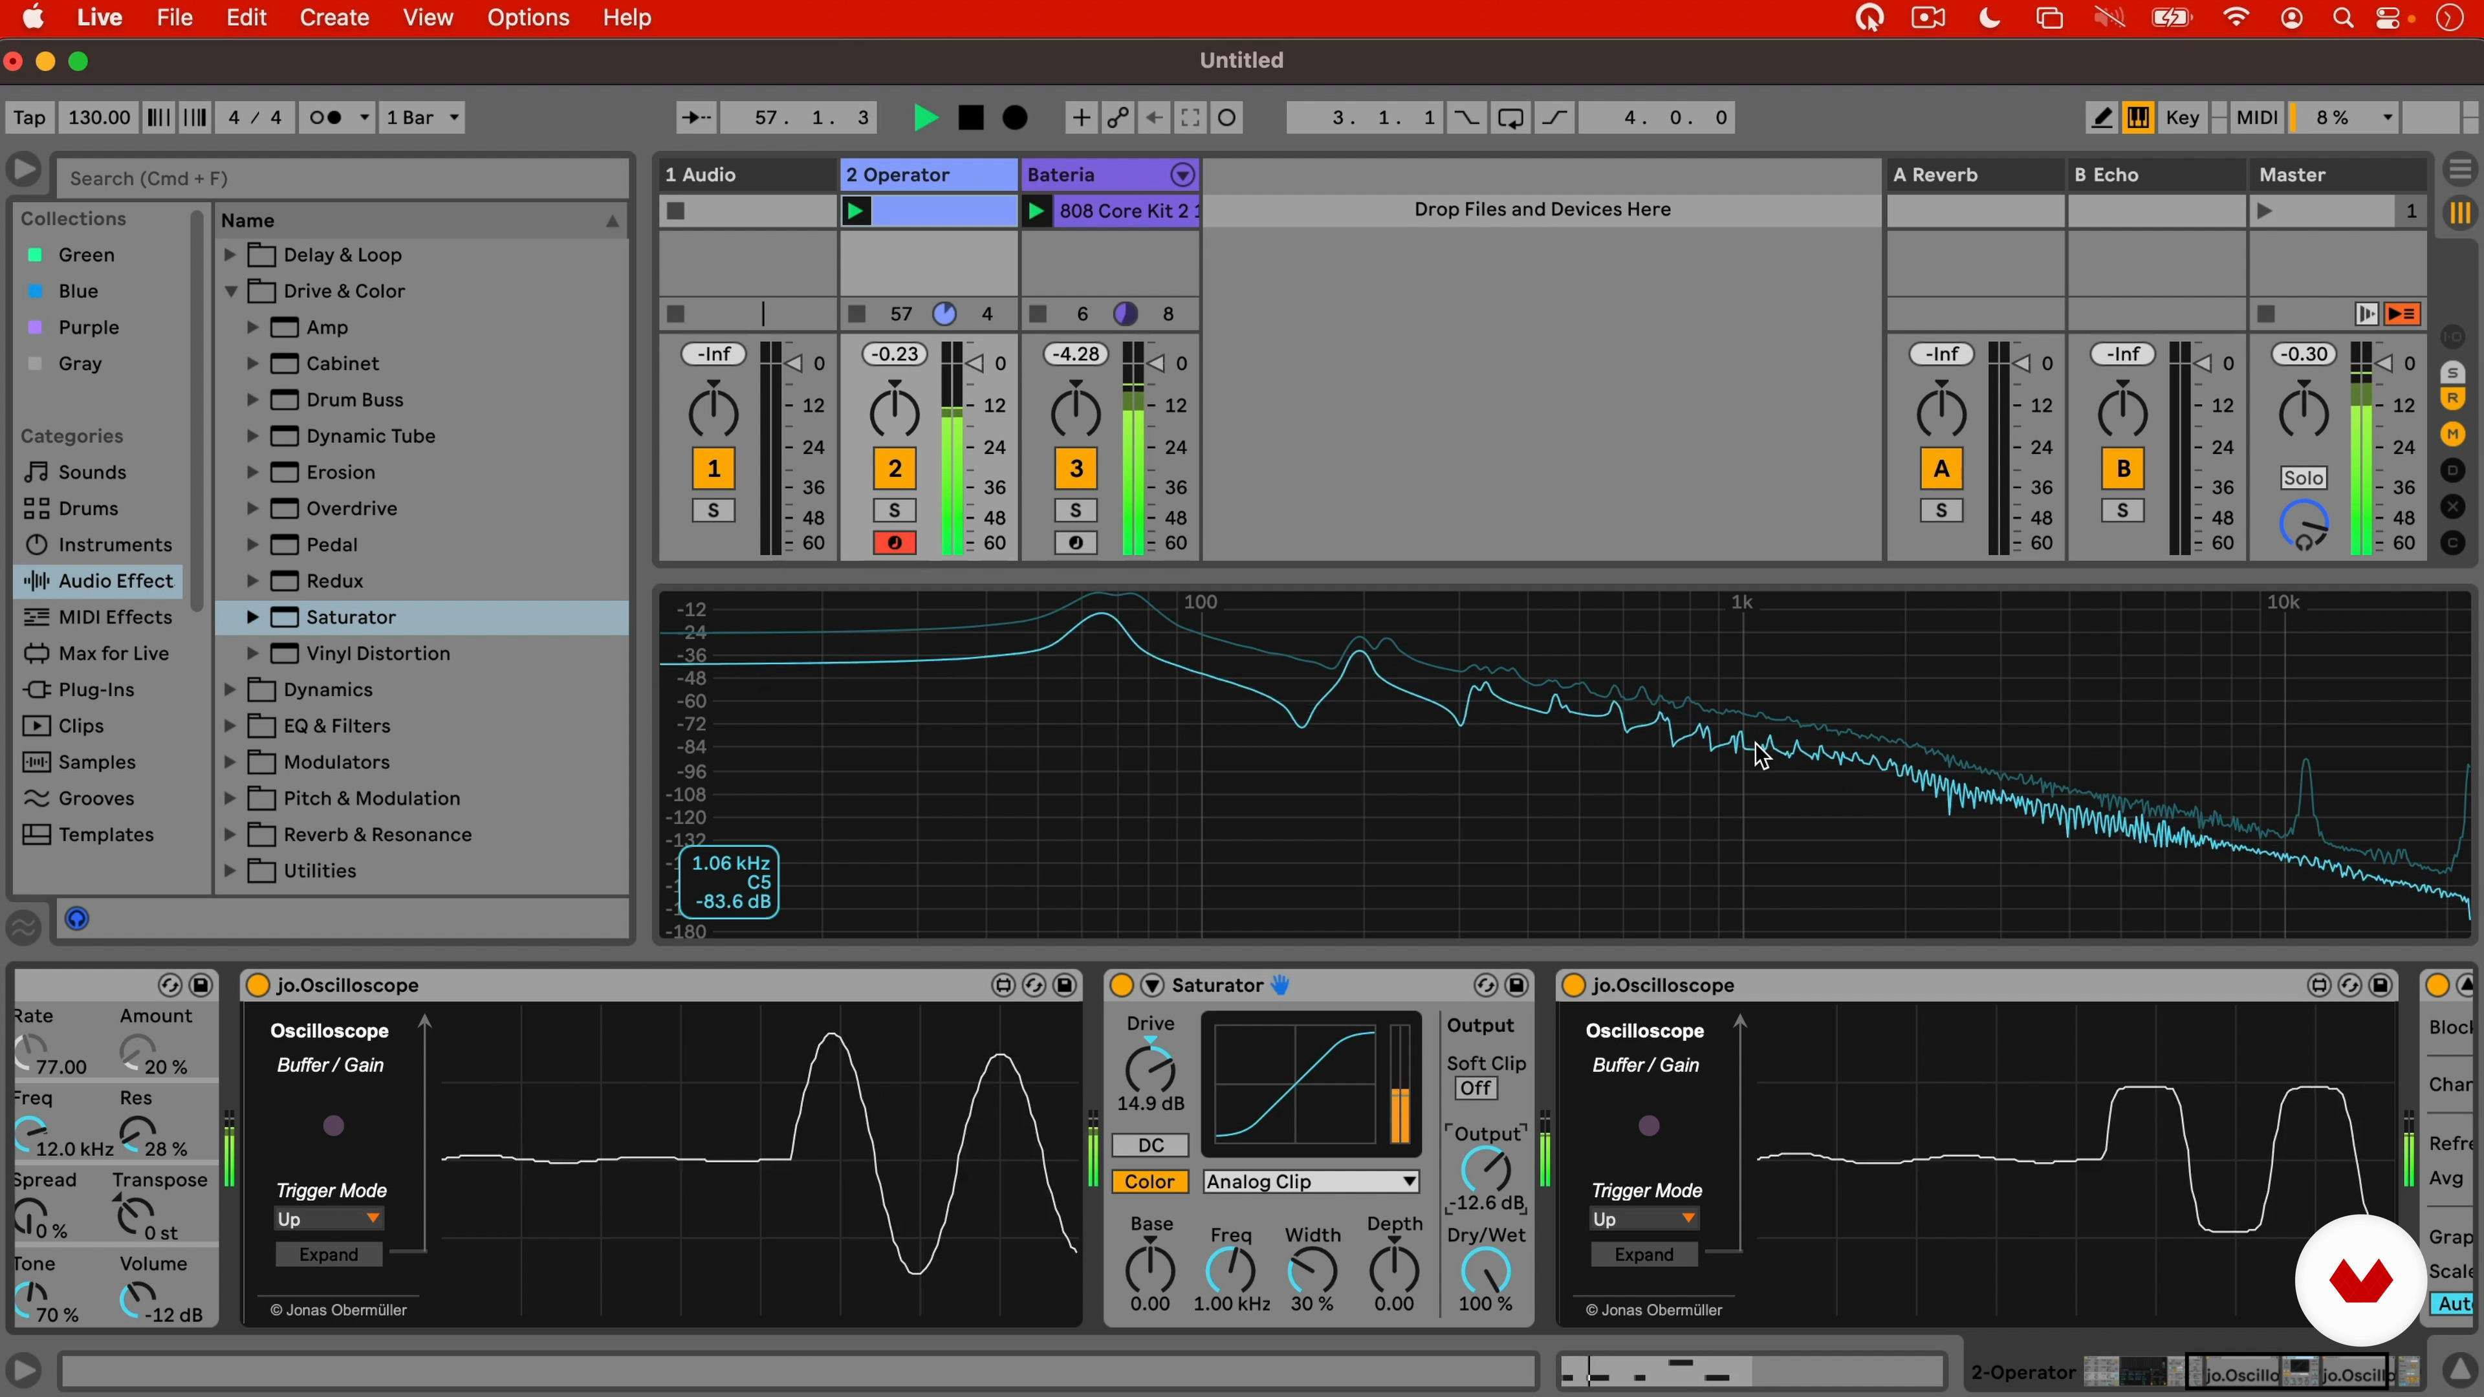Open the macOS Spotlight search icon
The height and width of the screenshot is (1397, 2484).
(2343, 18)
